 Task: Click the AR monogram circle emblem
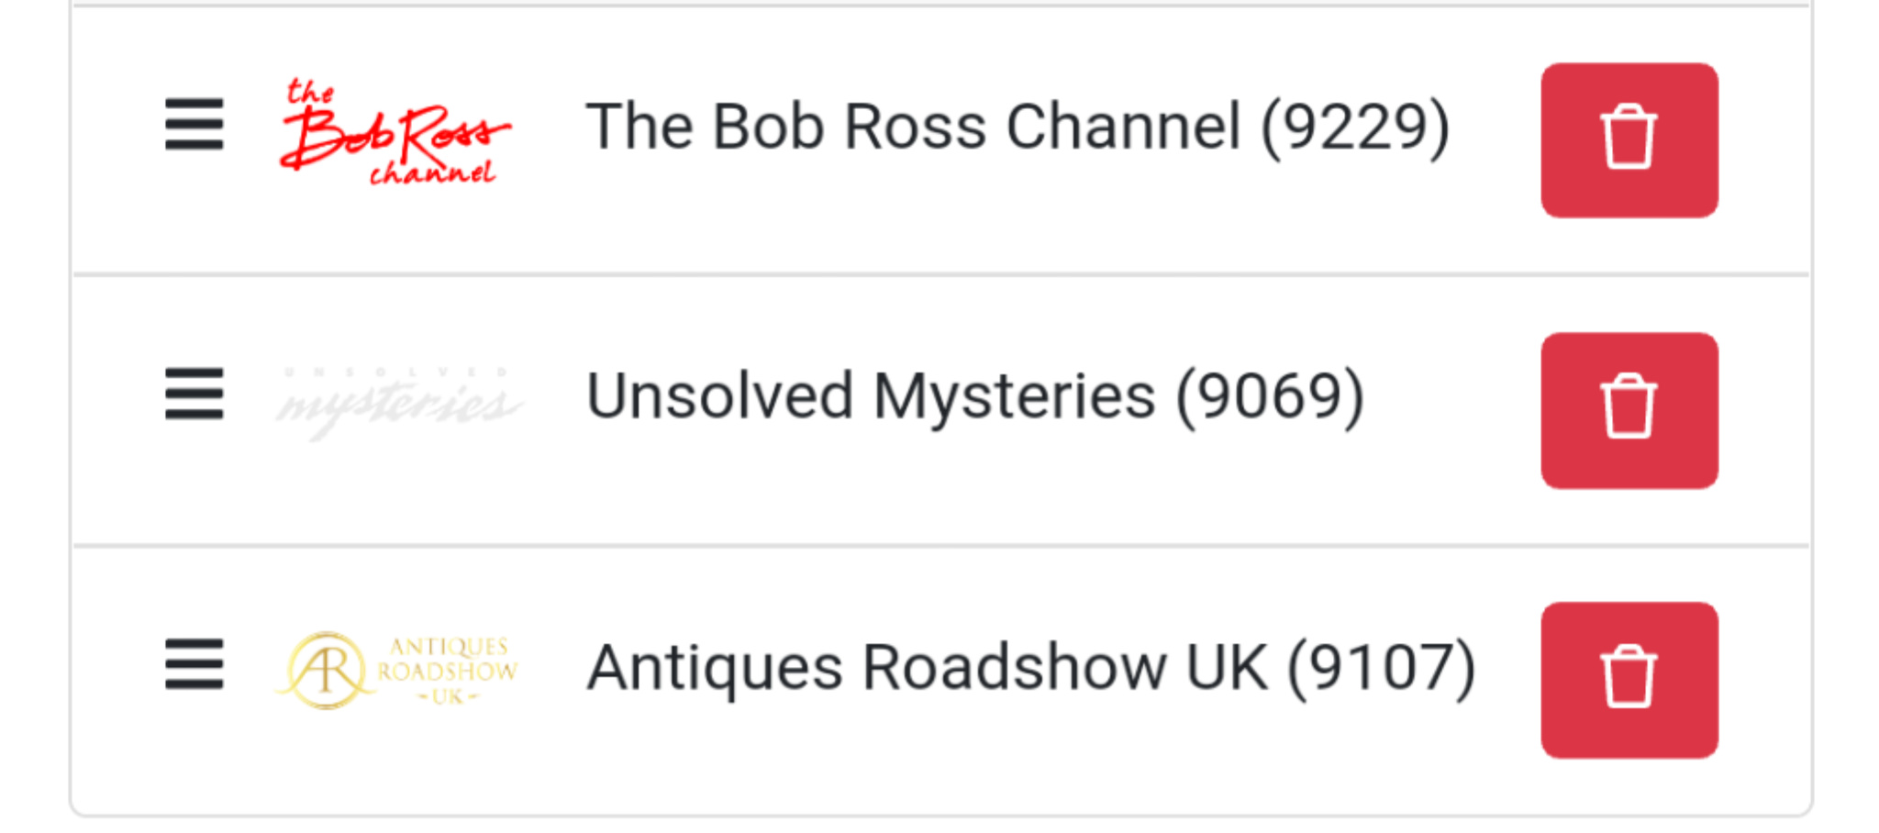tap(326, 671)
